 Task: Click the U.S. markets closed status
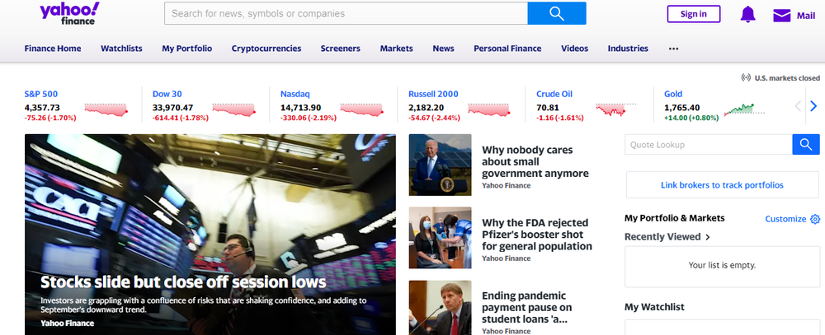(780, 77)
